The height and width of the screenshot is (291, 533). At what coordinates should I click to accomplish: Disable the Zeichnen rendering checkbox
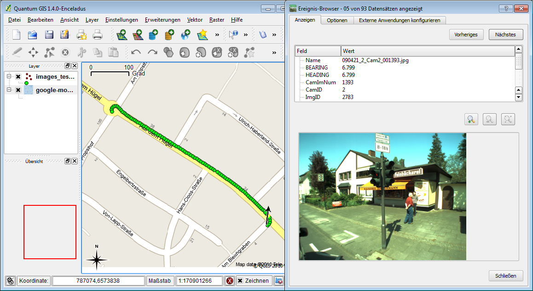[x=240, y=280]
